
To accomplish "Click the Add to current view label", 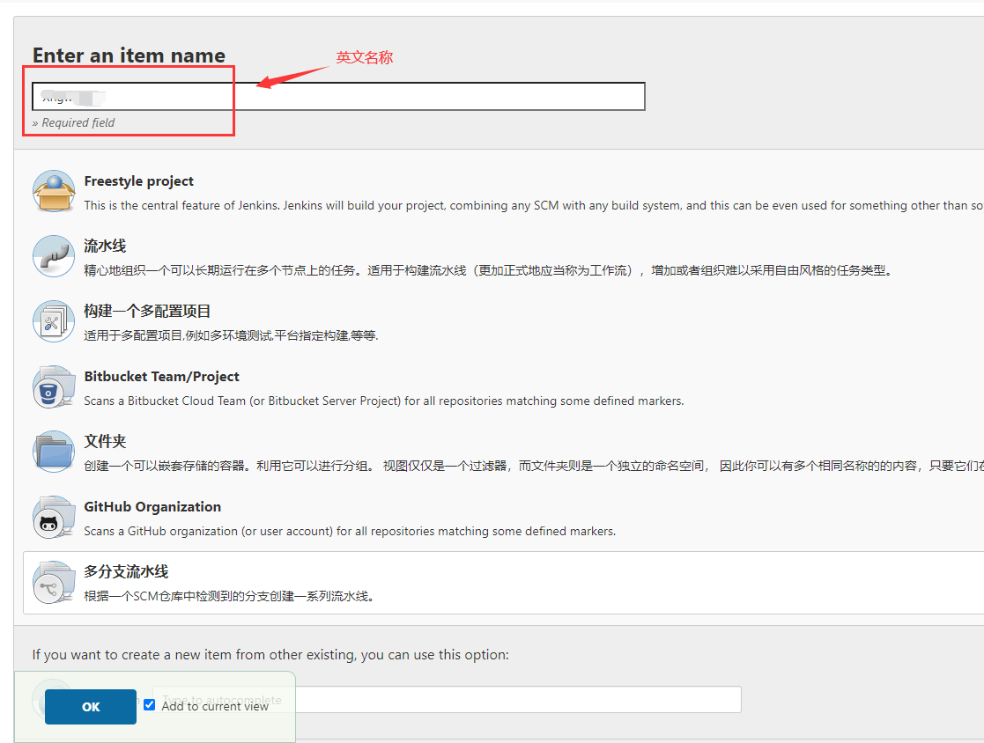I will tap(215, 706).
